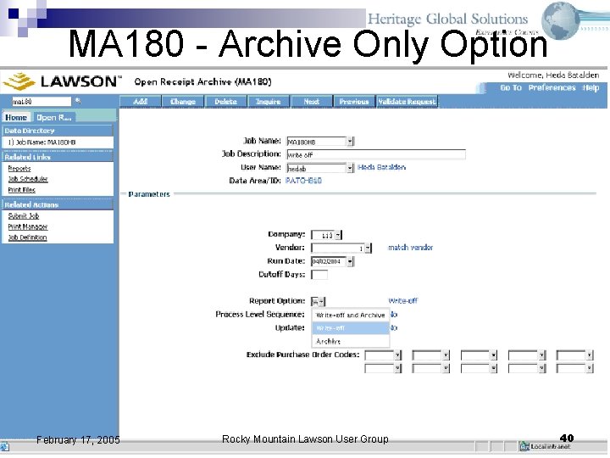
Task: Open the Go To menu
Action: [511, 87]
